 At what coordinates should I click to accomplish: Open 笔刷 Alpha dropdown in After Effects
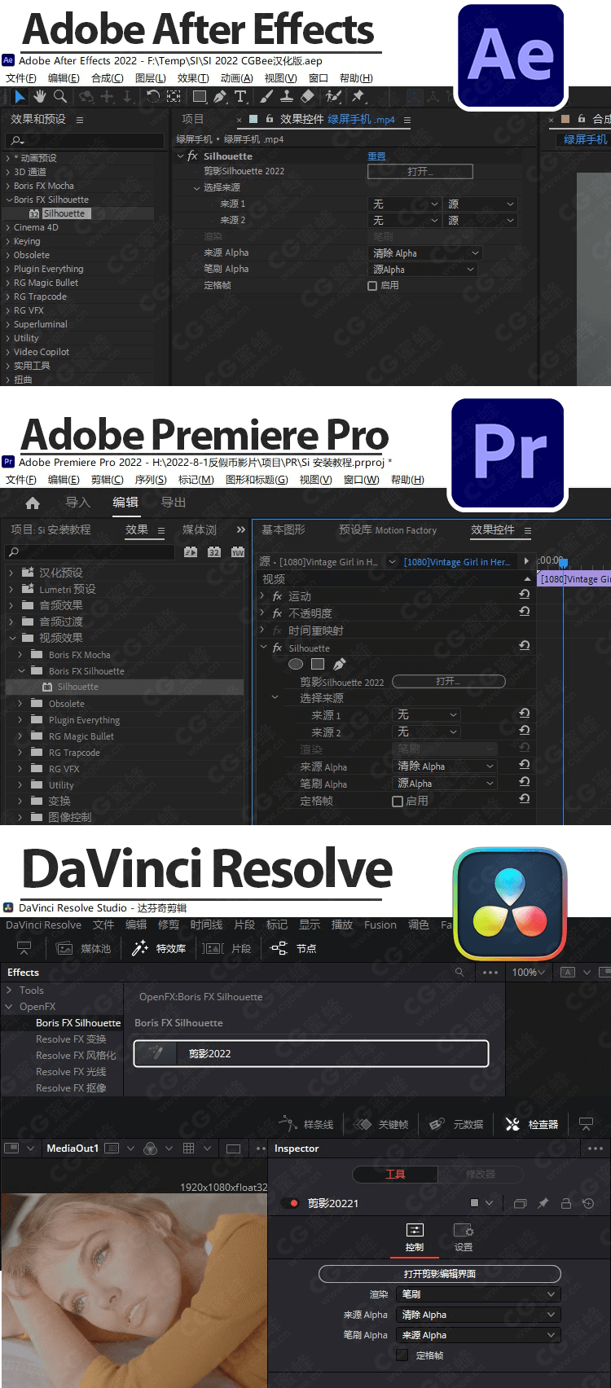(423, 270)
